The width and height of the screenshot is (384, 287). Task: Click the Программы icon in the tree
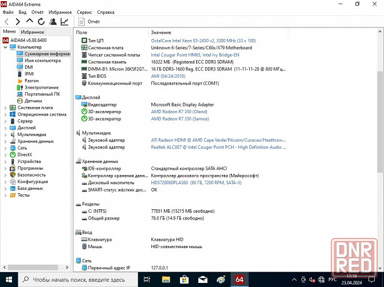coord(13,168)
